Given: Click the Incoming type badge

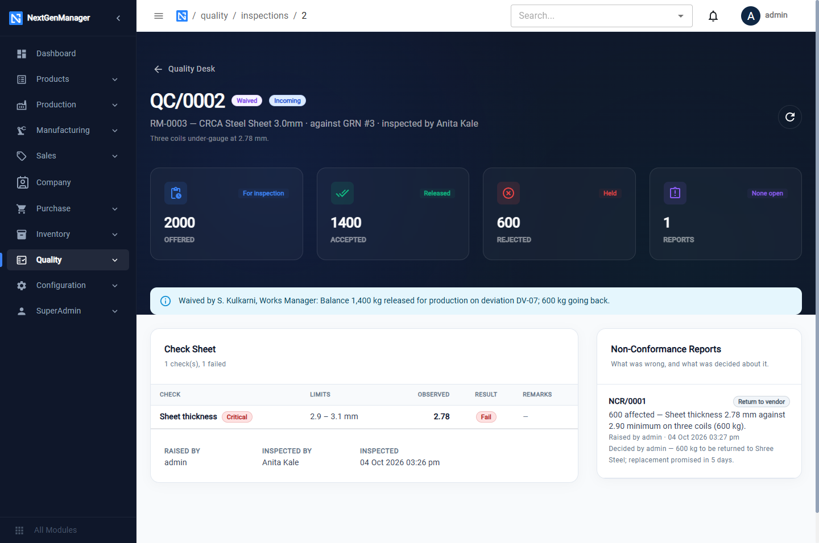Looking at the screenshot, I should tap(287, 101).
